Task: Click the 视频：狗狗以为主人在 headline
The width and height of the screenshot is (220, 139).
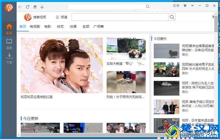Action: [x=198, y=85]
